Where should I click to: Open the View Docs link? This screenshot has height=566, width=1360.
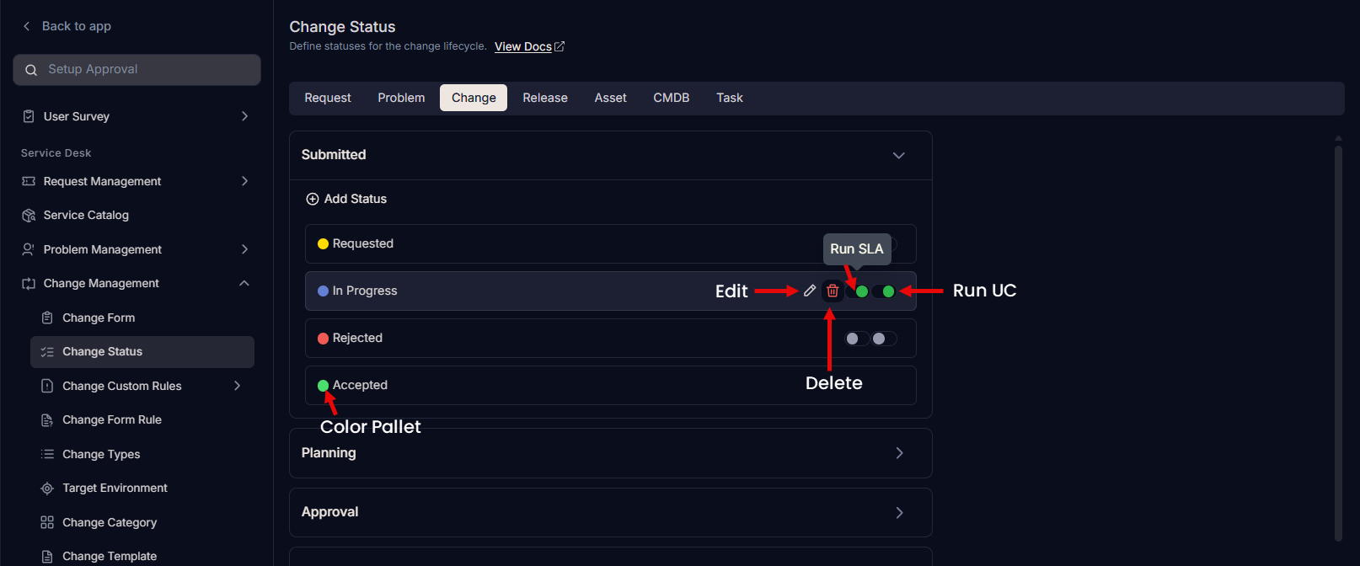click(x=529, y=46)
